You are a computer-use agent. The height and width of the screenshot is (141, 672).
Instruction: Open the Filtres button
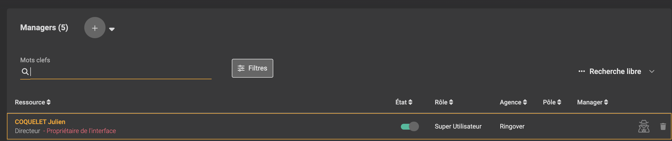point(252,68)
